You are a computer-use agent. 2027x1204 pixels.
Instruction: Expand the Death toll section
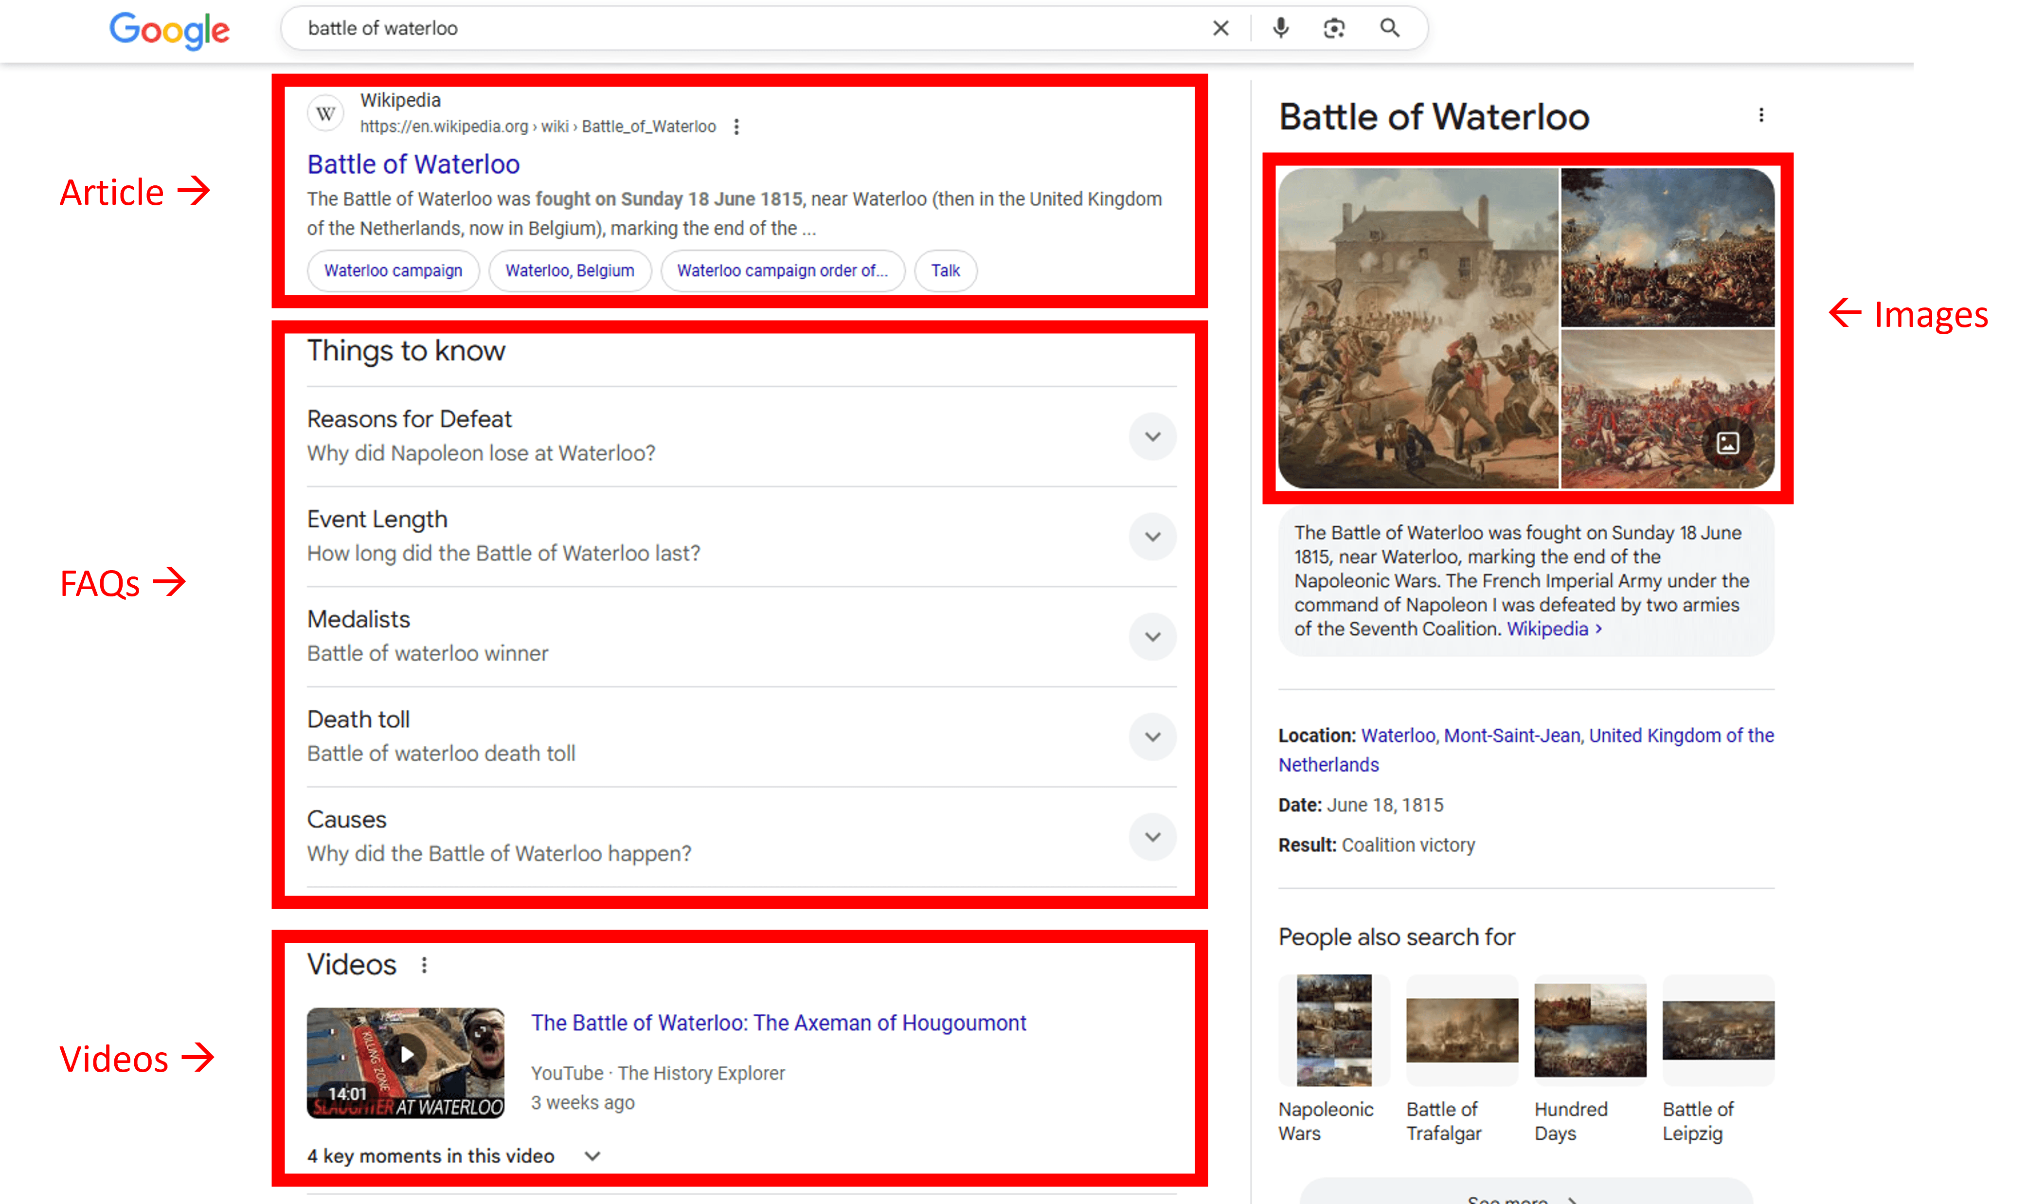click(x=1152, y=737)
